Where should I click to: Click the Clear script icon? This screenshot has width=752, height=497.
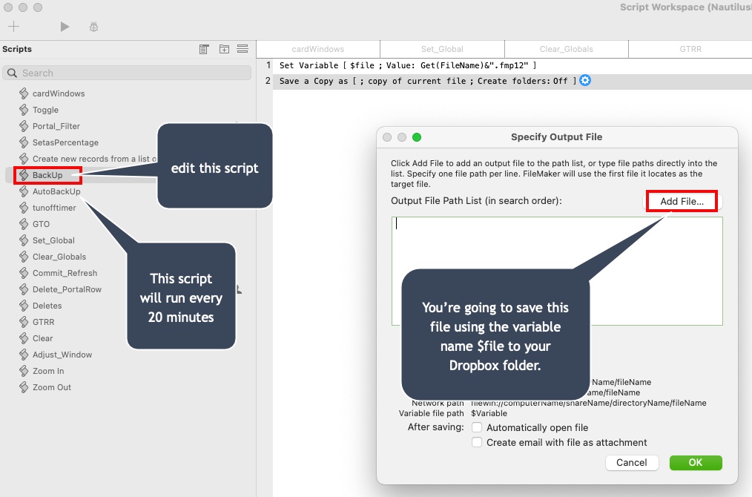click(24, 338)
